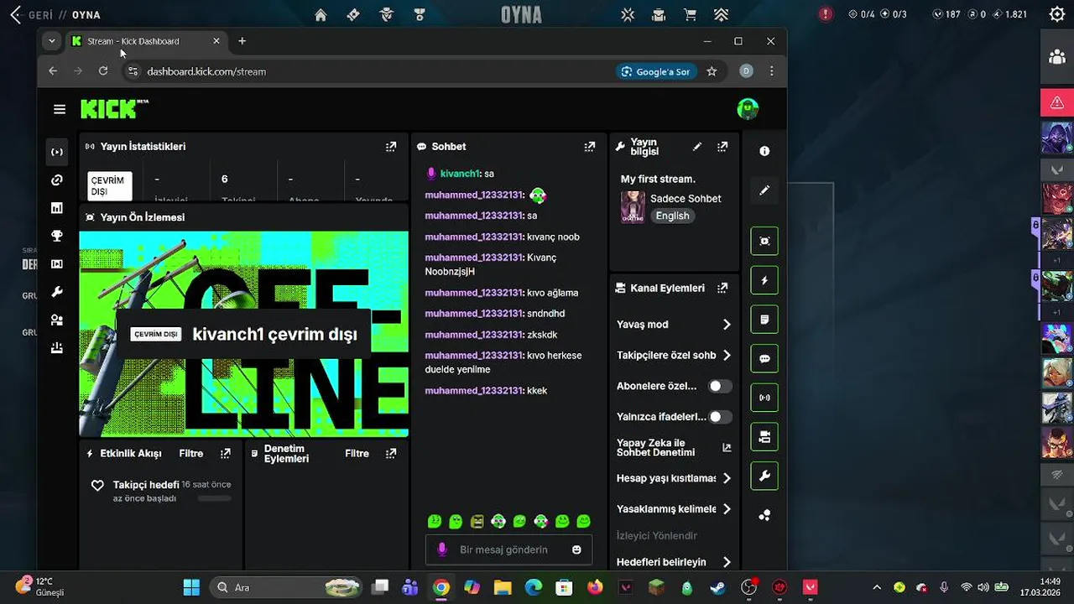The width and height of the screenshot is (1074, 604).
Task: Open Valorant store cart icon
Action: point(690,14)
